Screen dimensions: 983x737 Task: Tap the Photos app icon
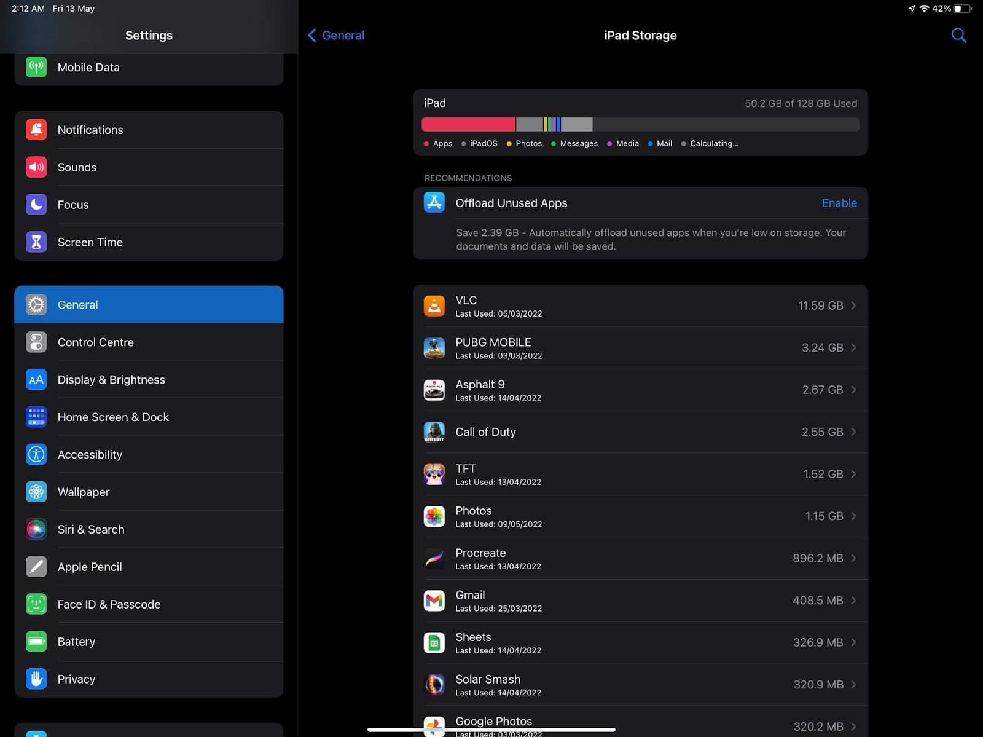[434, 516]
